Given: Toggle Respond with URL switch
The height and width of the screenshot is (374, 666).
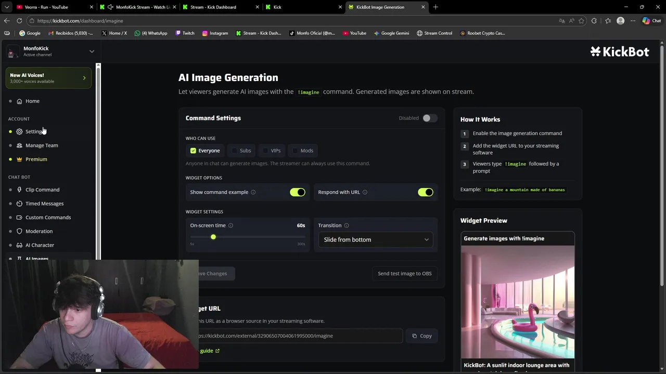Looking at the screenshot, I should (x=425, y=192).
